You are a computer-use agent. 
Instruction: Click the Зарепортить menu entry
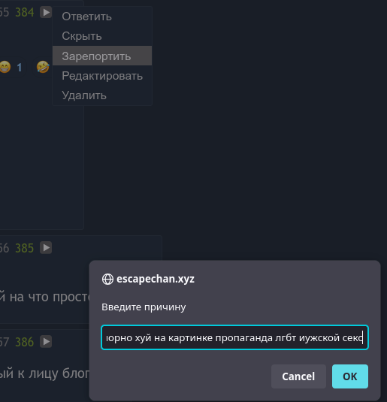click(x=102, y=56)
